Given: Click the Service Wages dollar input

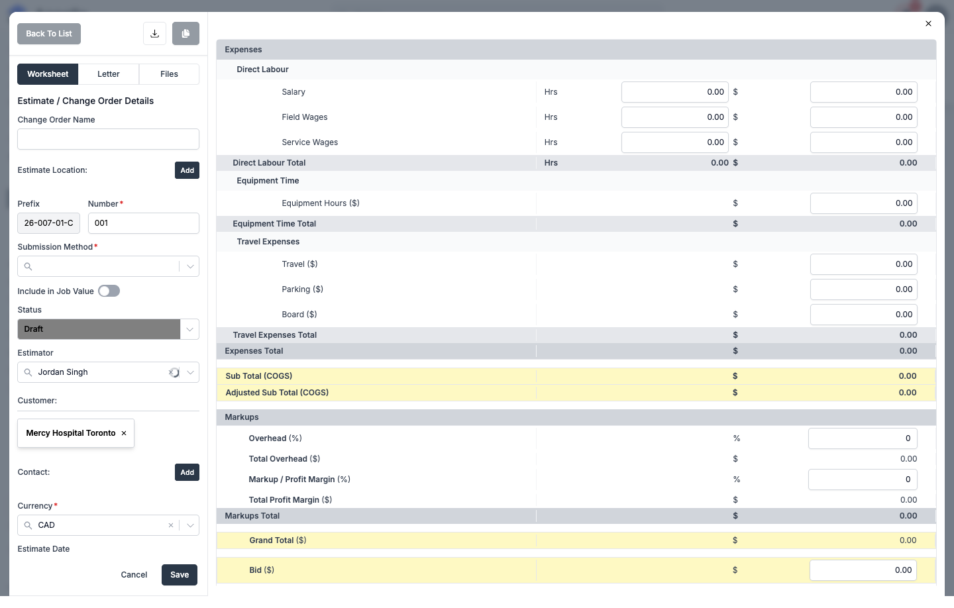Looking at the screenshot, I should pos(864,142).
